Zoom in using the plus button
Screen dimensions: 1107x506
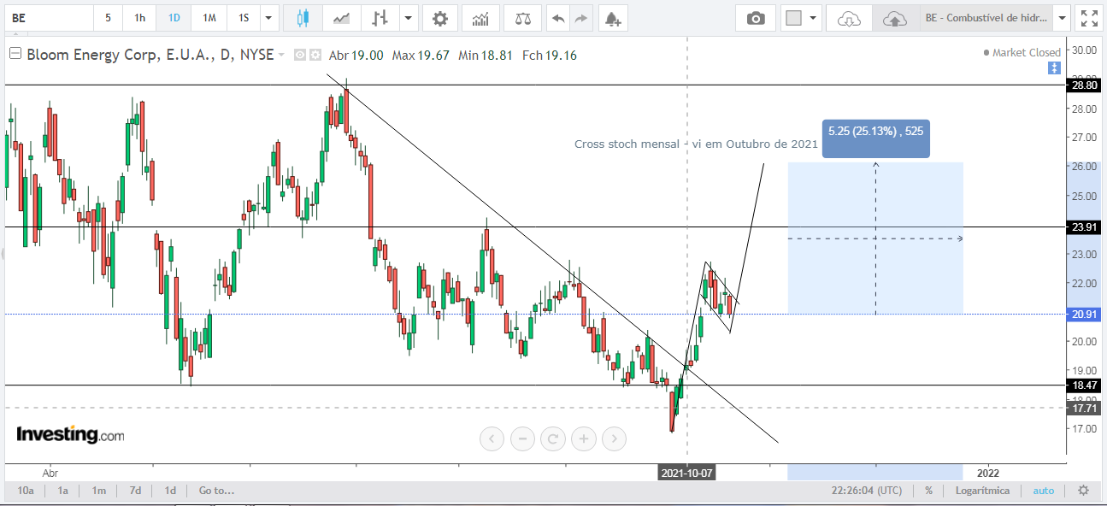click(584, 439)
